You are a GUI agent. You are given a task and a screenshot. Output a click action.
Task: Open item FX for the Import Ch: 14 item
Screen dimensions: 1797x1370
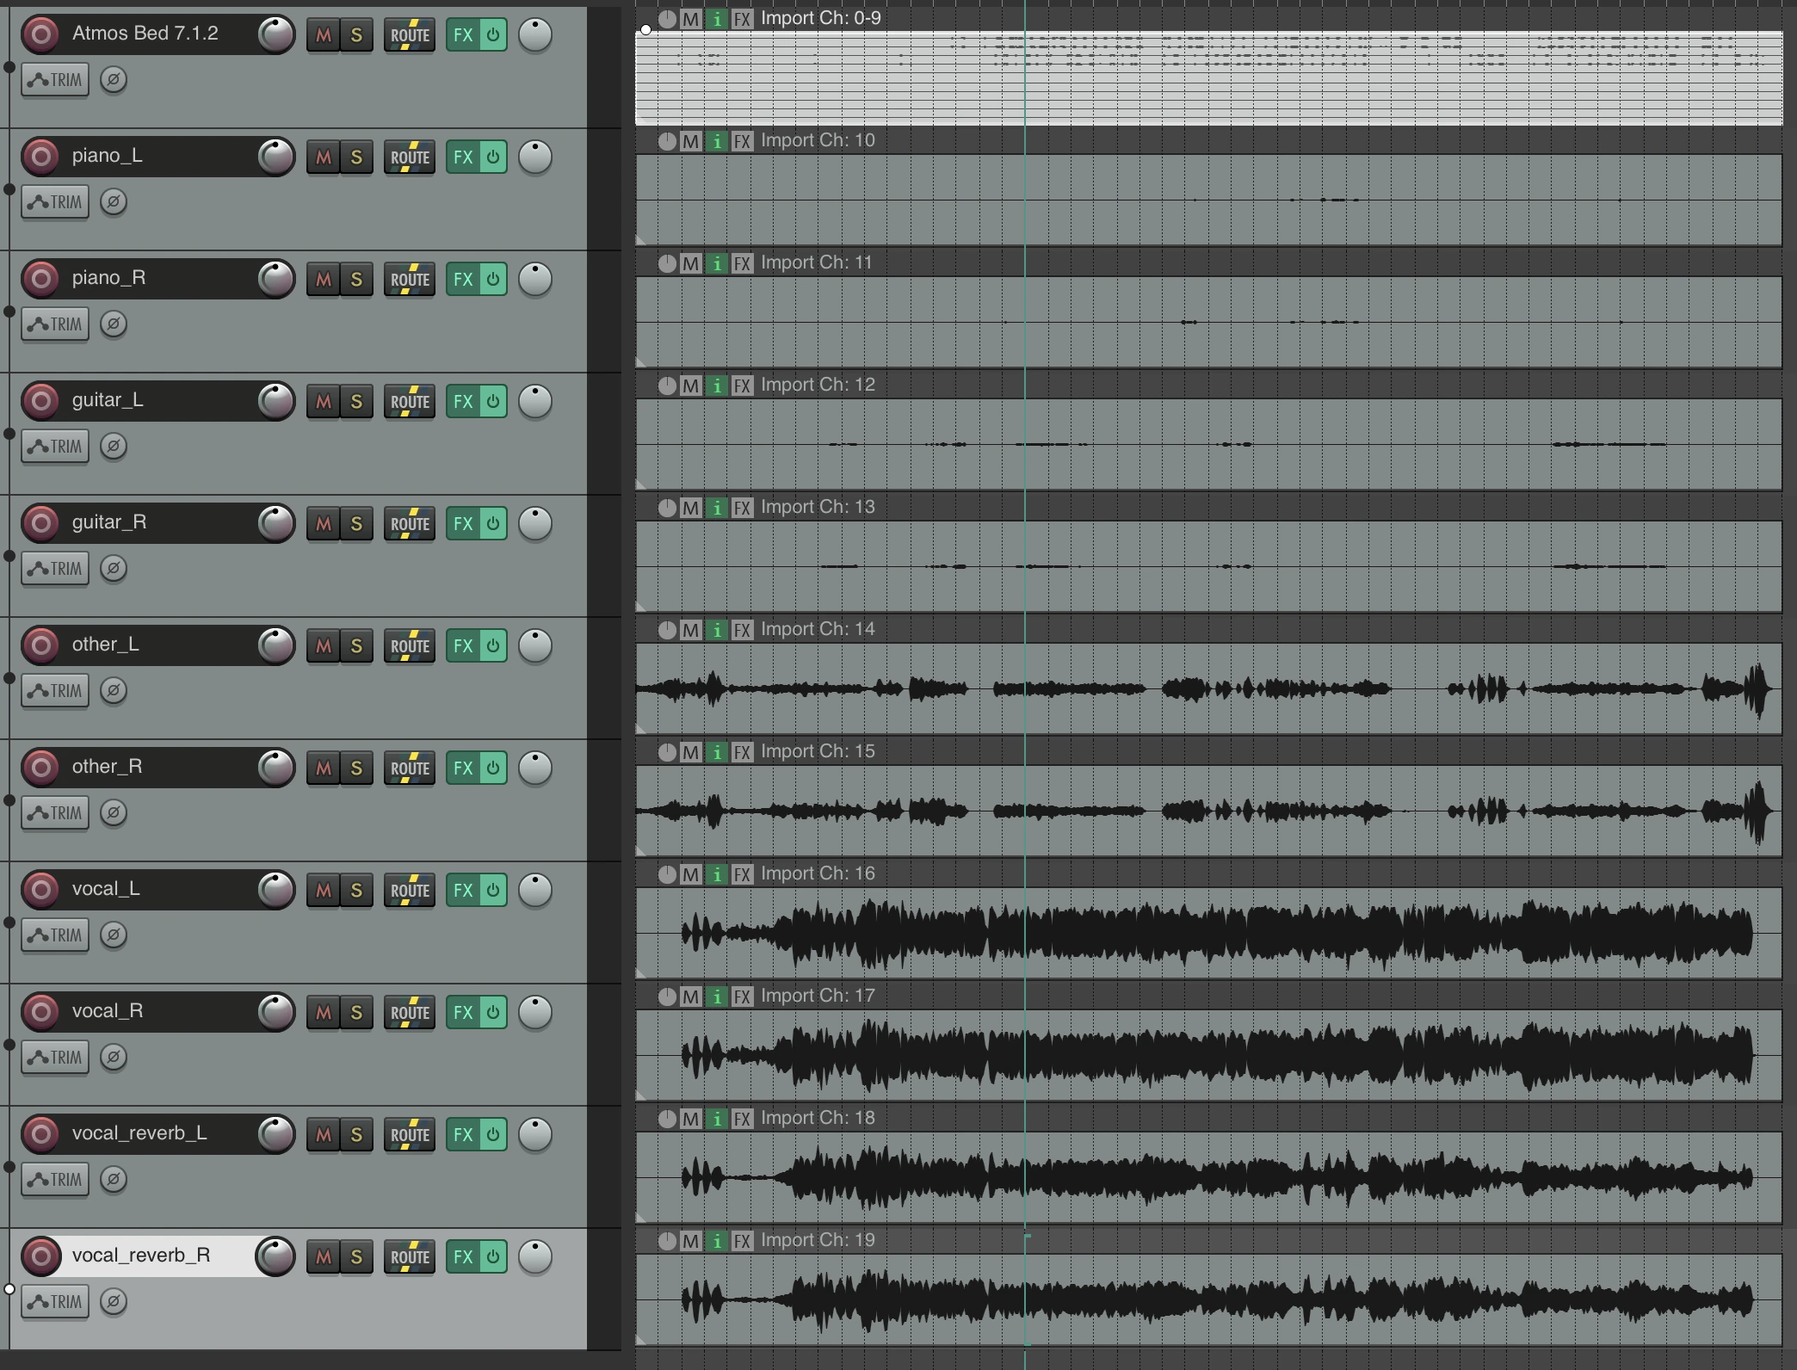[743, 630]
